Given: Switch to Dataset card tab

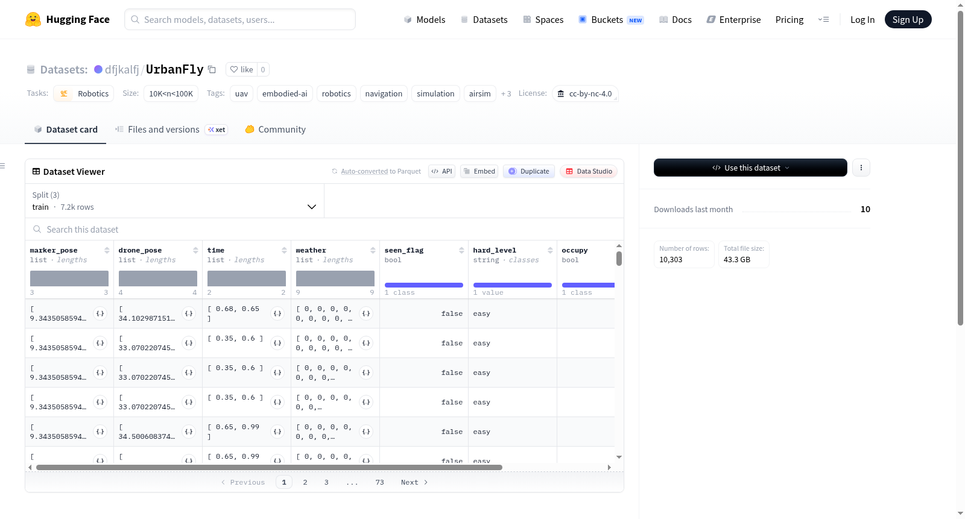Looking at the screenshot, I should click(x=65, y=130).
